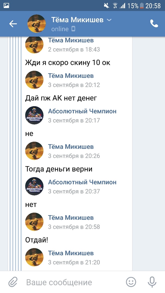Start a voice call with phone icon

(x=154, y=24)
